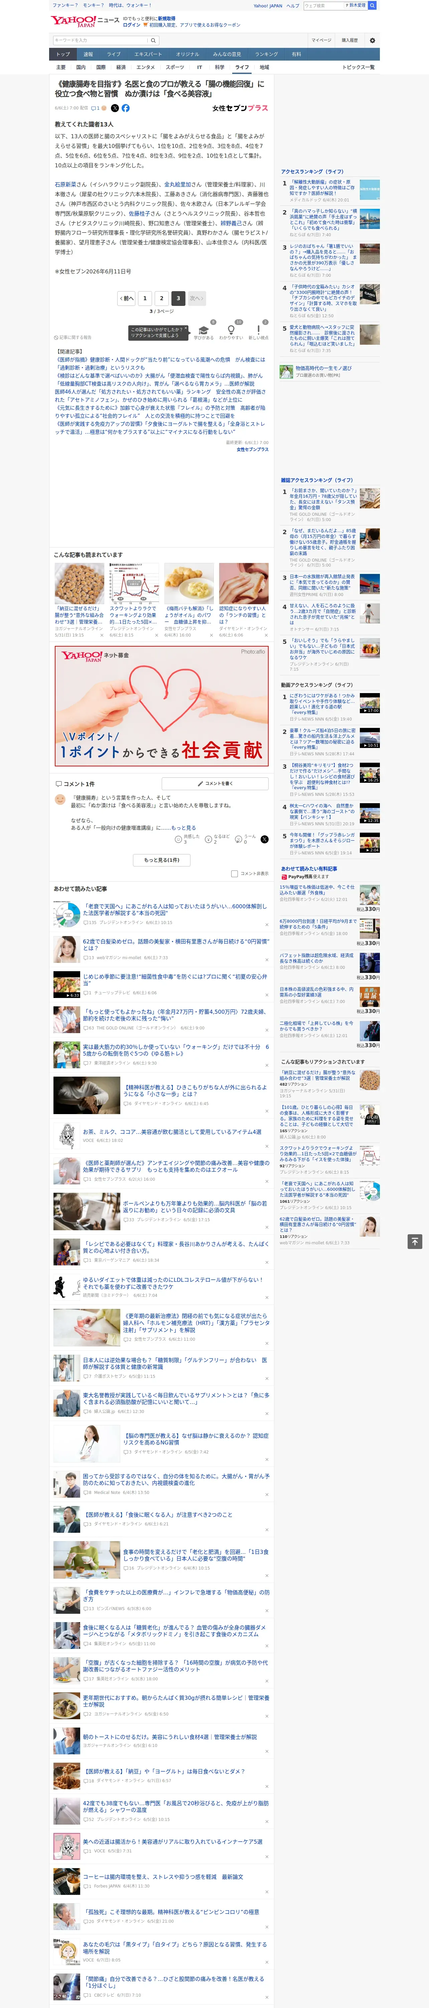Click the search magnifier button in header
The image size is (429, 2008).
(153, 40)
